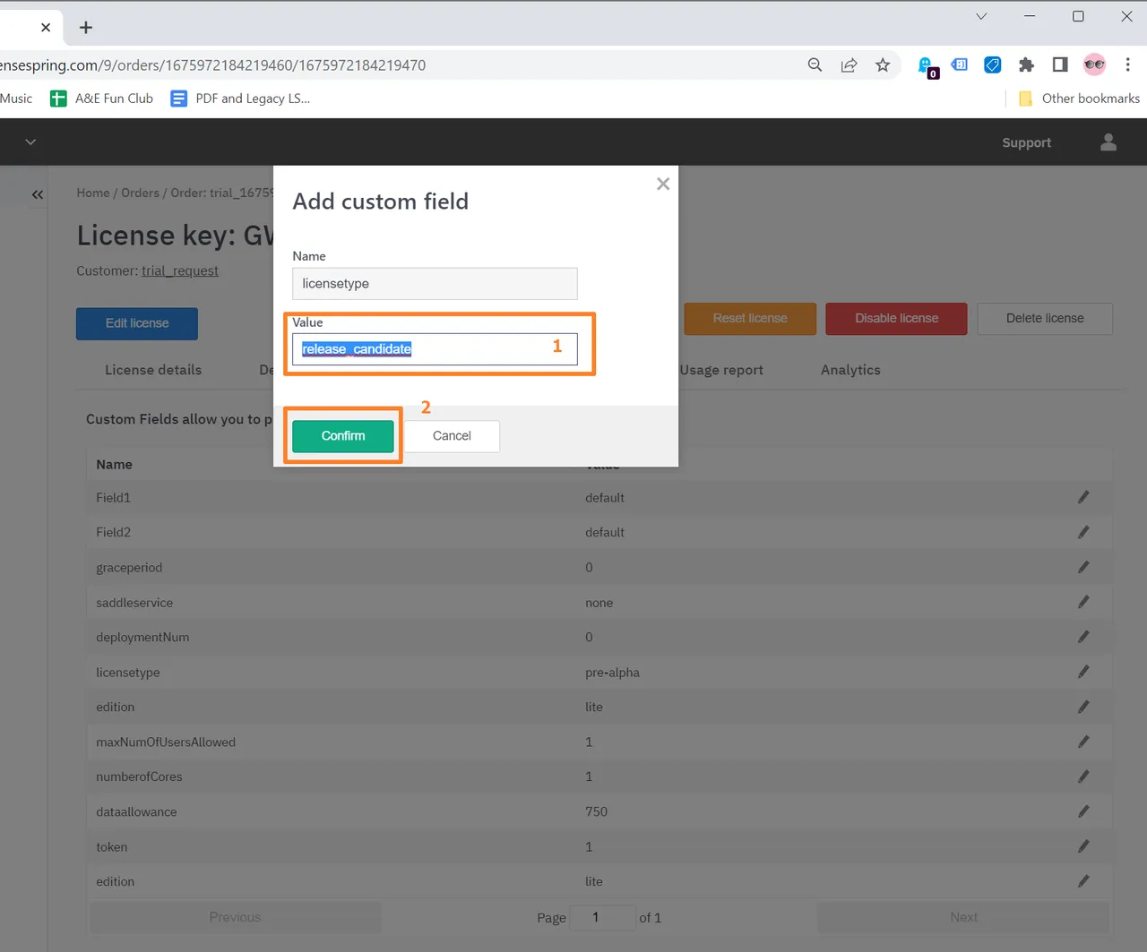1147x952 pixels.
Task: Open the browser tab search chevron
Action: pos(981,16)
